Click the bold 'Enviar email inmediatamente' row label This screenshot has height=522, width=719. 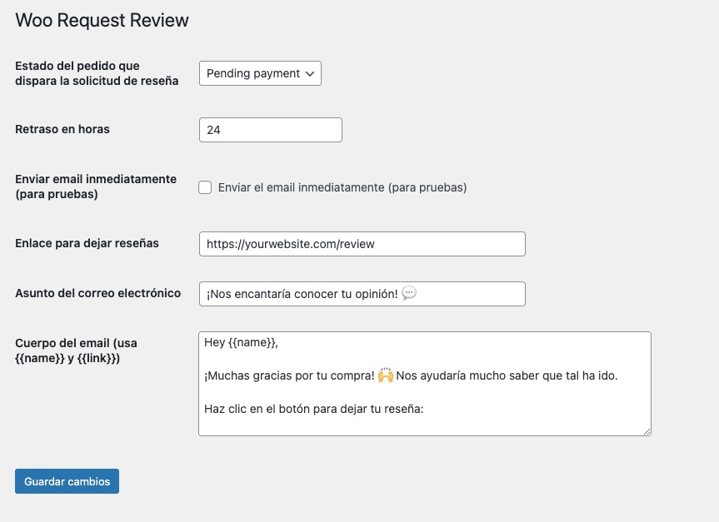[96, 186]
